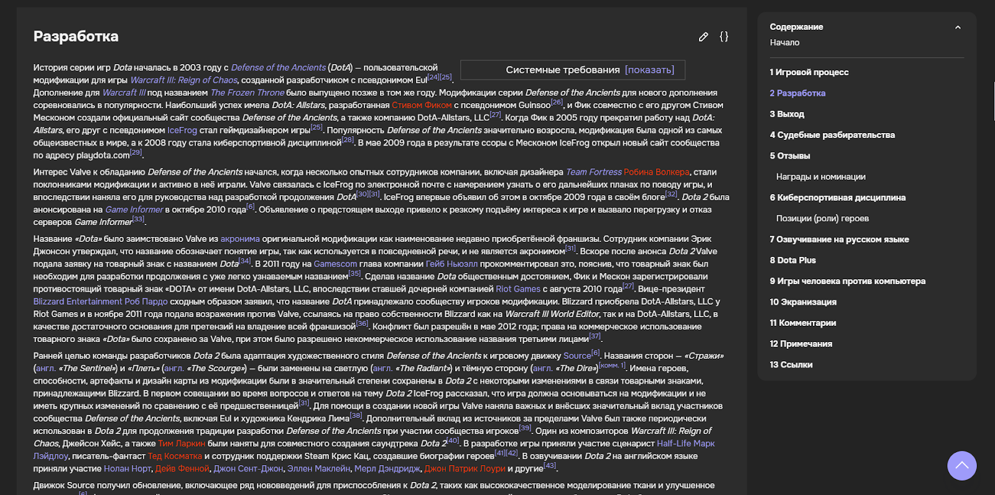Screen dimensions: 995x495
Task: Go to section 10 Экранизация
Action: point(803,302)
